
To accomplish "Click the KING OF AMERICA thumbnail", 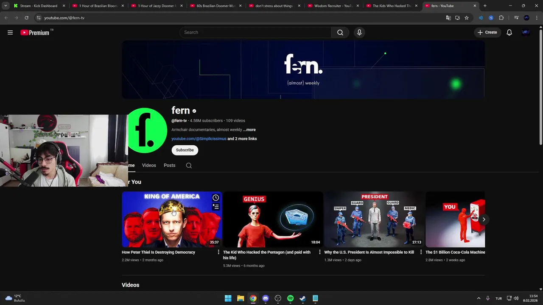I will click(172, 219).
